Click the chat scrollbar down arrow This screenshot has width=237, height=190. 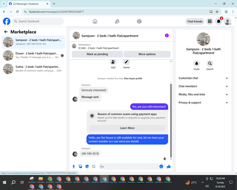(171, 159)
